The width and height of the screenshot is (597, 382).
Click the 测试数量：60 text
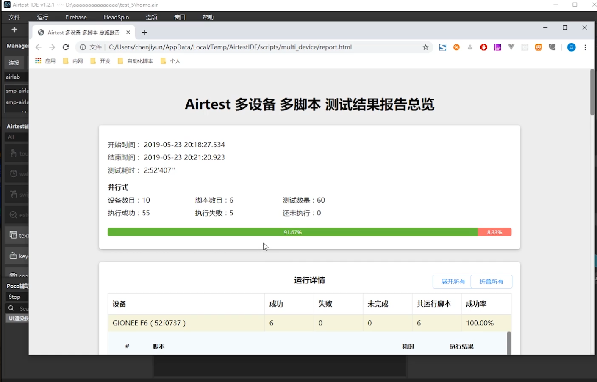coord(304,200)
